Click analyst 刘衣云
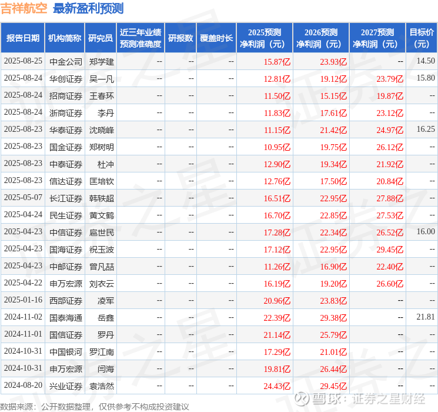This screenshot has width=438, height=412. (101, 283)
